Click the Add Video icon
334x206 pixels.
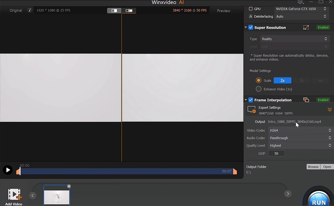(15, 194)
